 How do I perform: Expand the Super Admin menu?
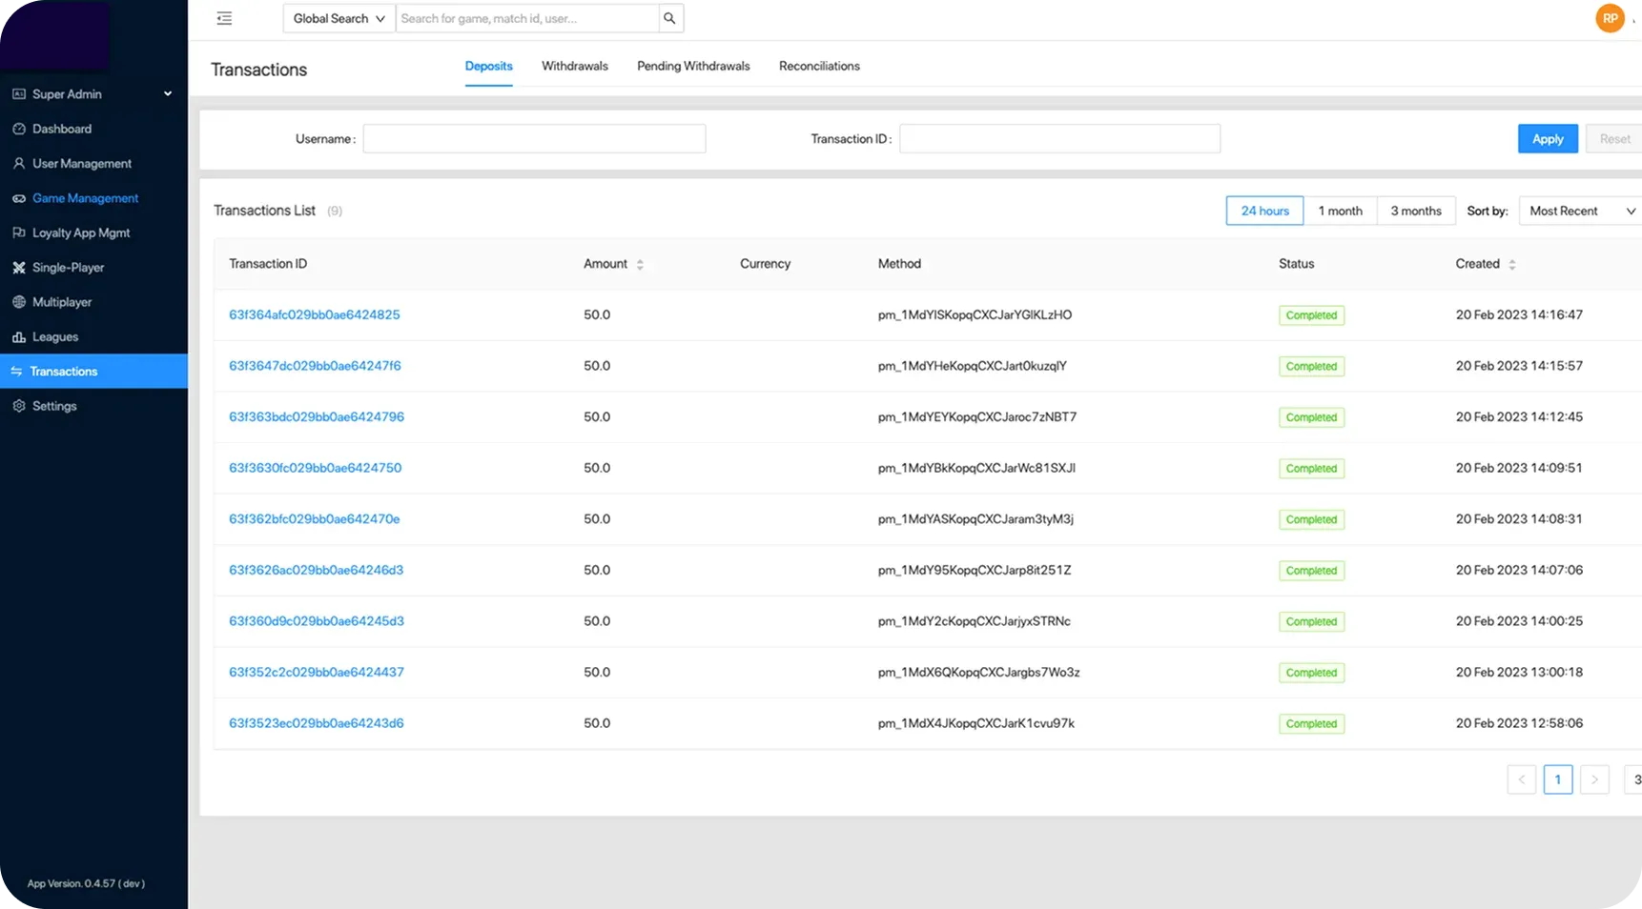coord(92,94)
